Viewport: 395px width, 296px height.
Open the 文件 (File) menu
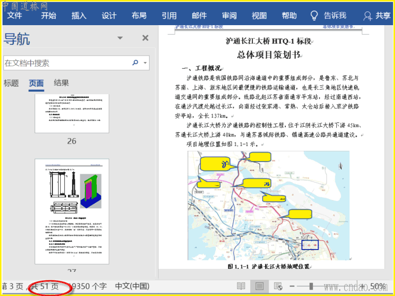pyautogui.click(x=15, y=16)
